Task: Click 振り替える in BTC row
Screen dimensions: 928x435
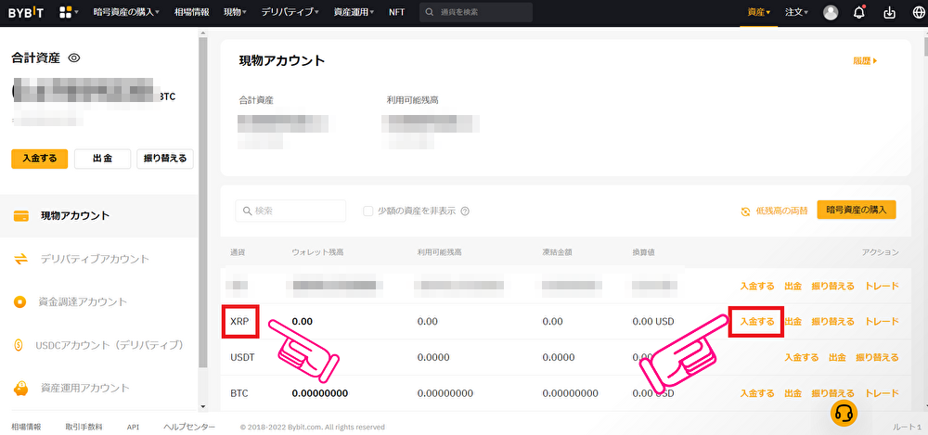Action: [x=832, y=393]
